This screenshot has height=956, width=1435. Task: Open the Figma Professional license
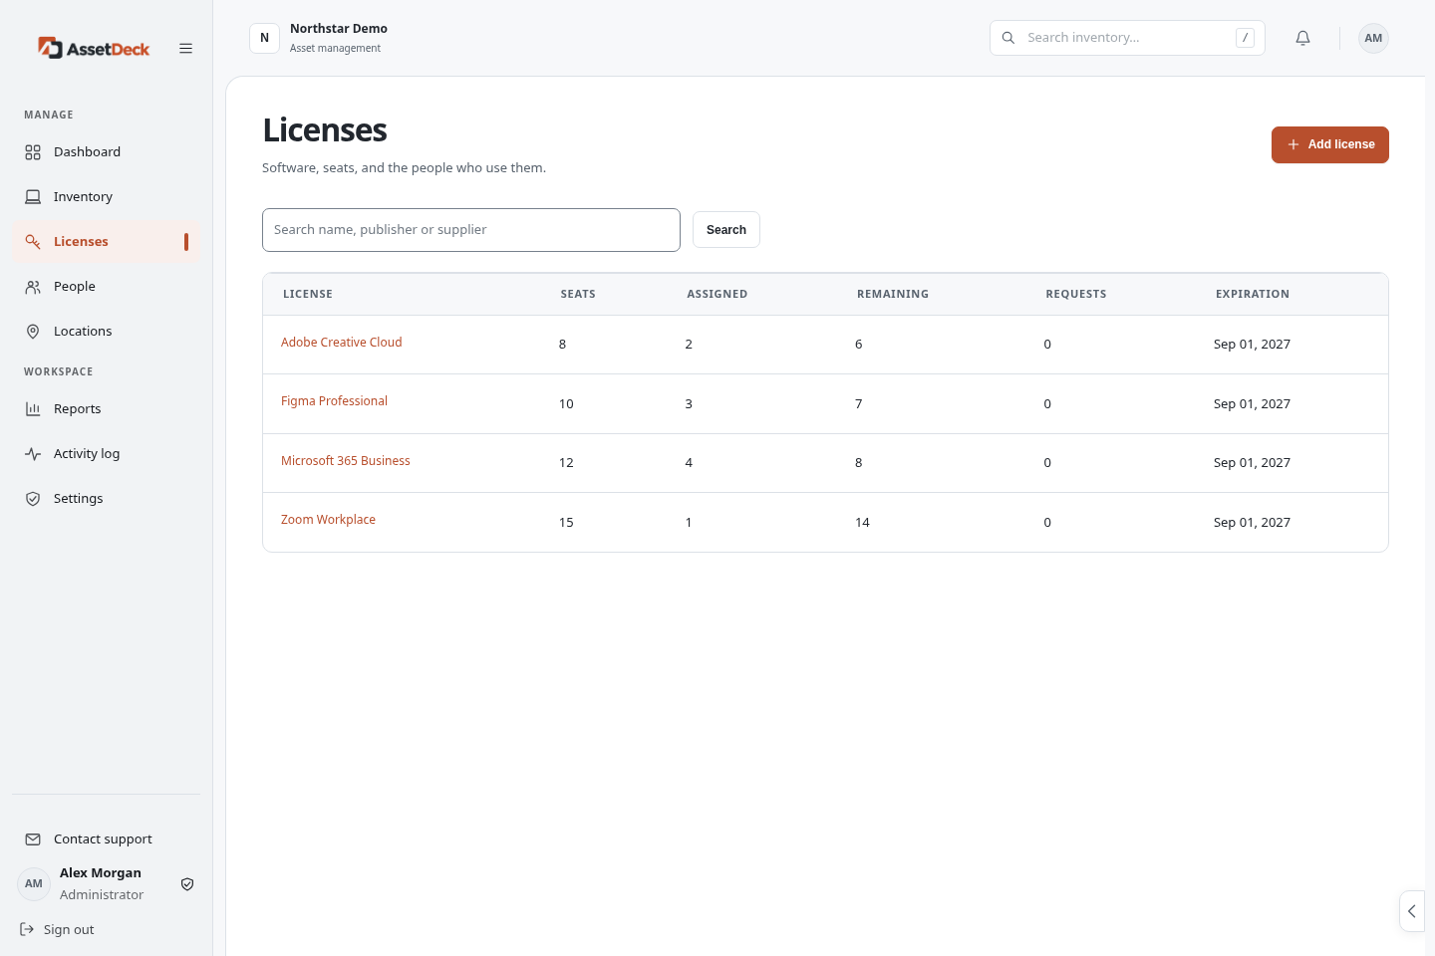coord(334,401)
